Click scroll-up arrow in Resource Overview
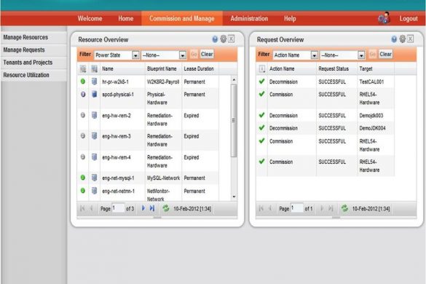 (x=234, y=79)
